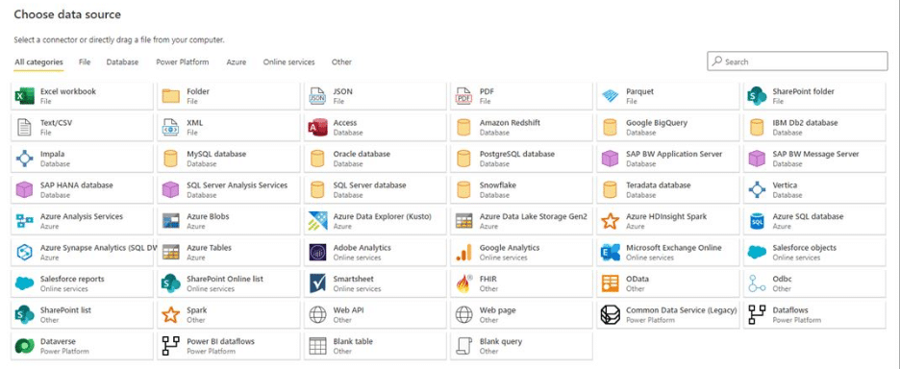Choose the Impala connector icon
Screen dimensions: 900x369
pos(24,159)
